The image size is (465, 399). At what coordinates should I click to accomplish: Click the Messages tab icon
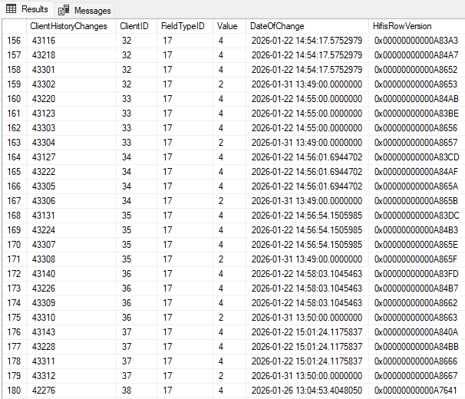pyautogui.click(x=64, y=10)
